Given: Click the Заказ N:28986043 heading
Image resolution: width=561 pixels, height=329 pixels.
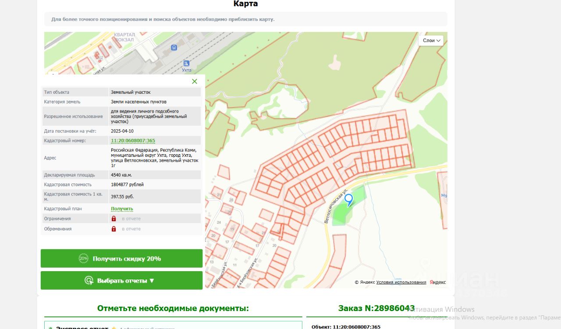Looking at the screenshot, I should pos(376,308).
